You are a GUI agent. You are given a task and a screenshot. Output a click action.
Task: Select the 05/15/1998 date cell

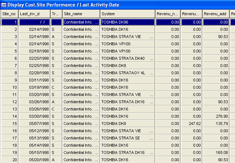point(34,152)
